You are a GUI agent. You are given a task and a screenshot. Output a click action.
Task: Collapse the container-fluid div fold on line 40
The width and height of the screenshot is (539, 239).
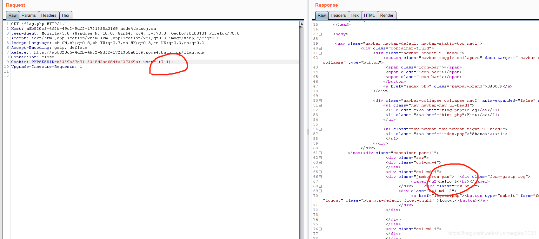click(x=320, y=48)
